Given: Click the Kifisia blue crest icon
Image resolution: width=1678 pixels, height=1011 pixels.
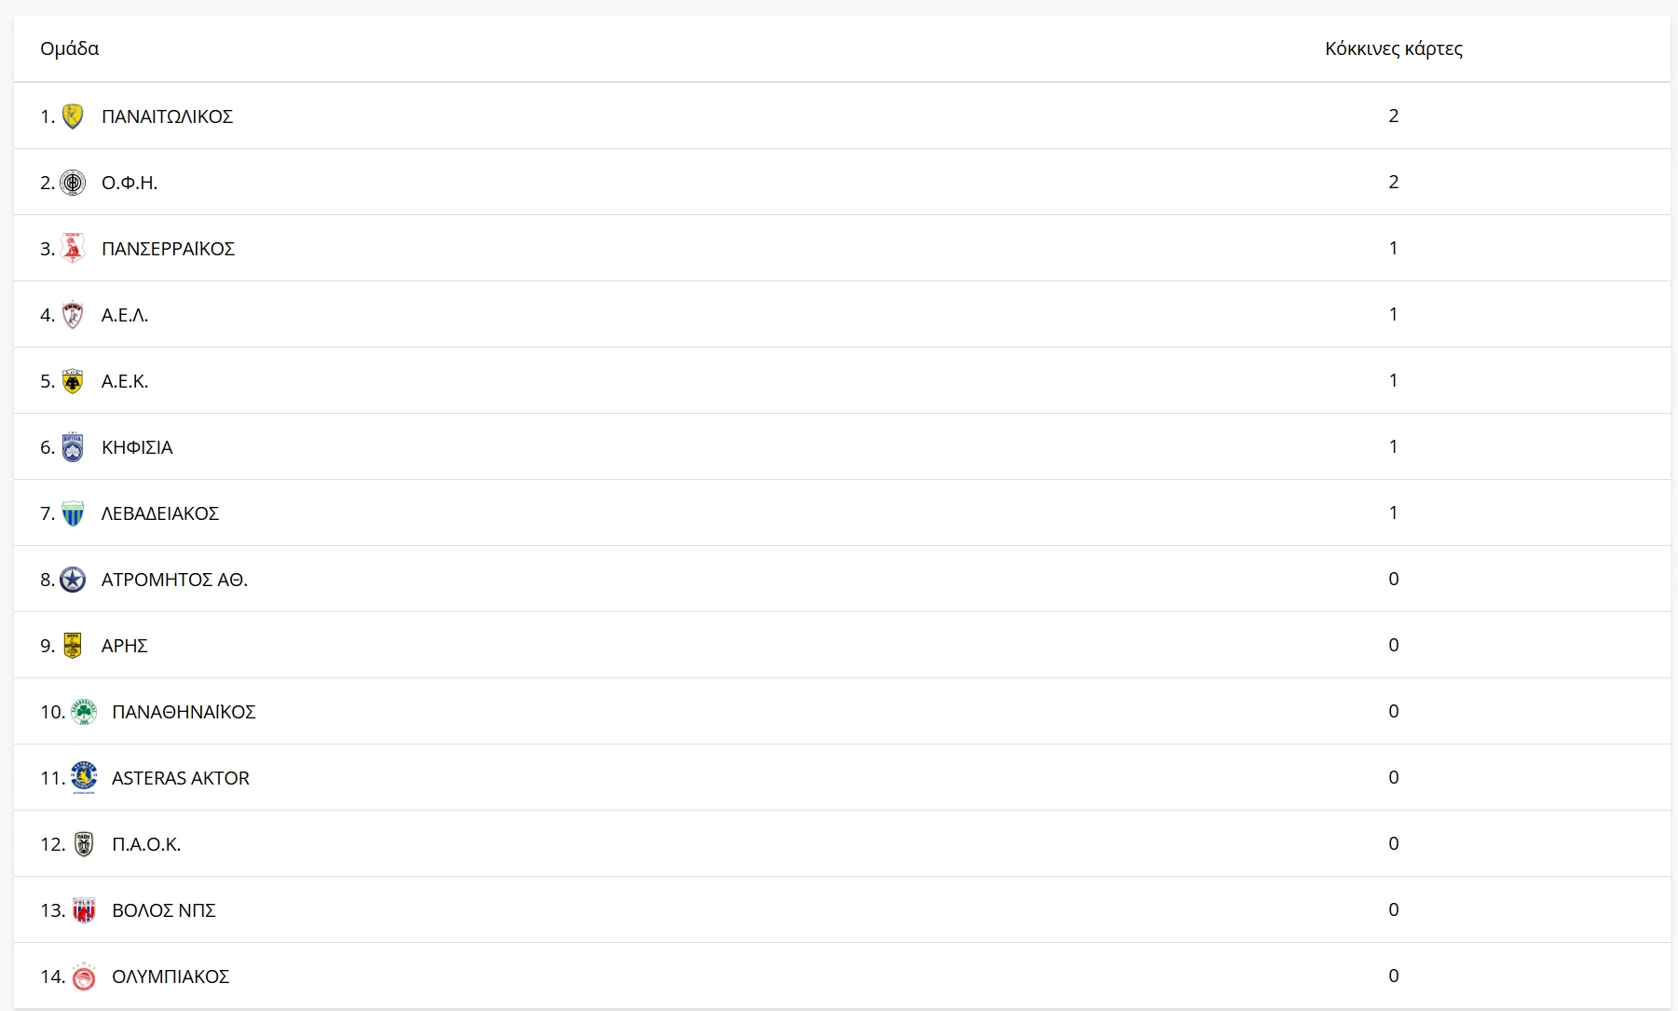Looking at the screenshot, I should tap(73, 447).
